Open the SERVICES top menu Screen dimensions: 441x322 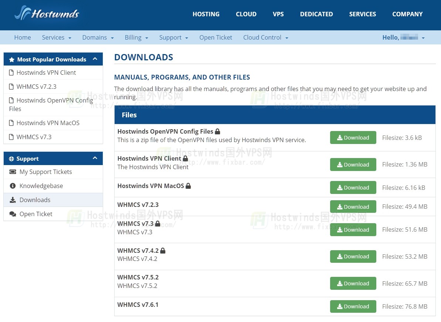(363, 14)
